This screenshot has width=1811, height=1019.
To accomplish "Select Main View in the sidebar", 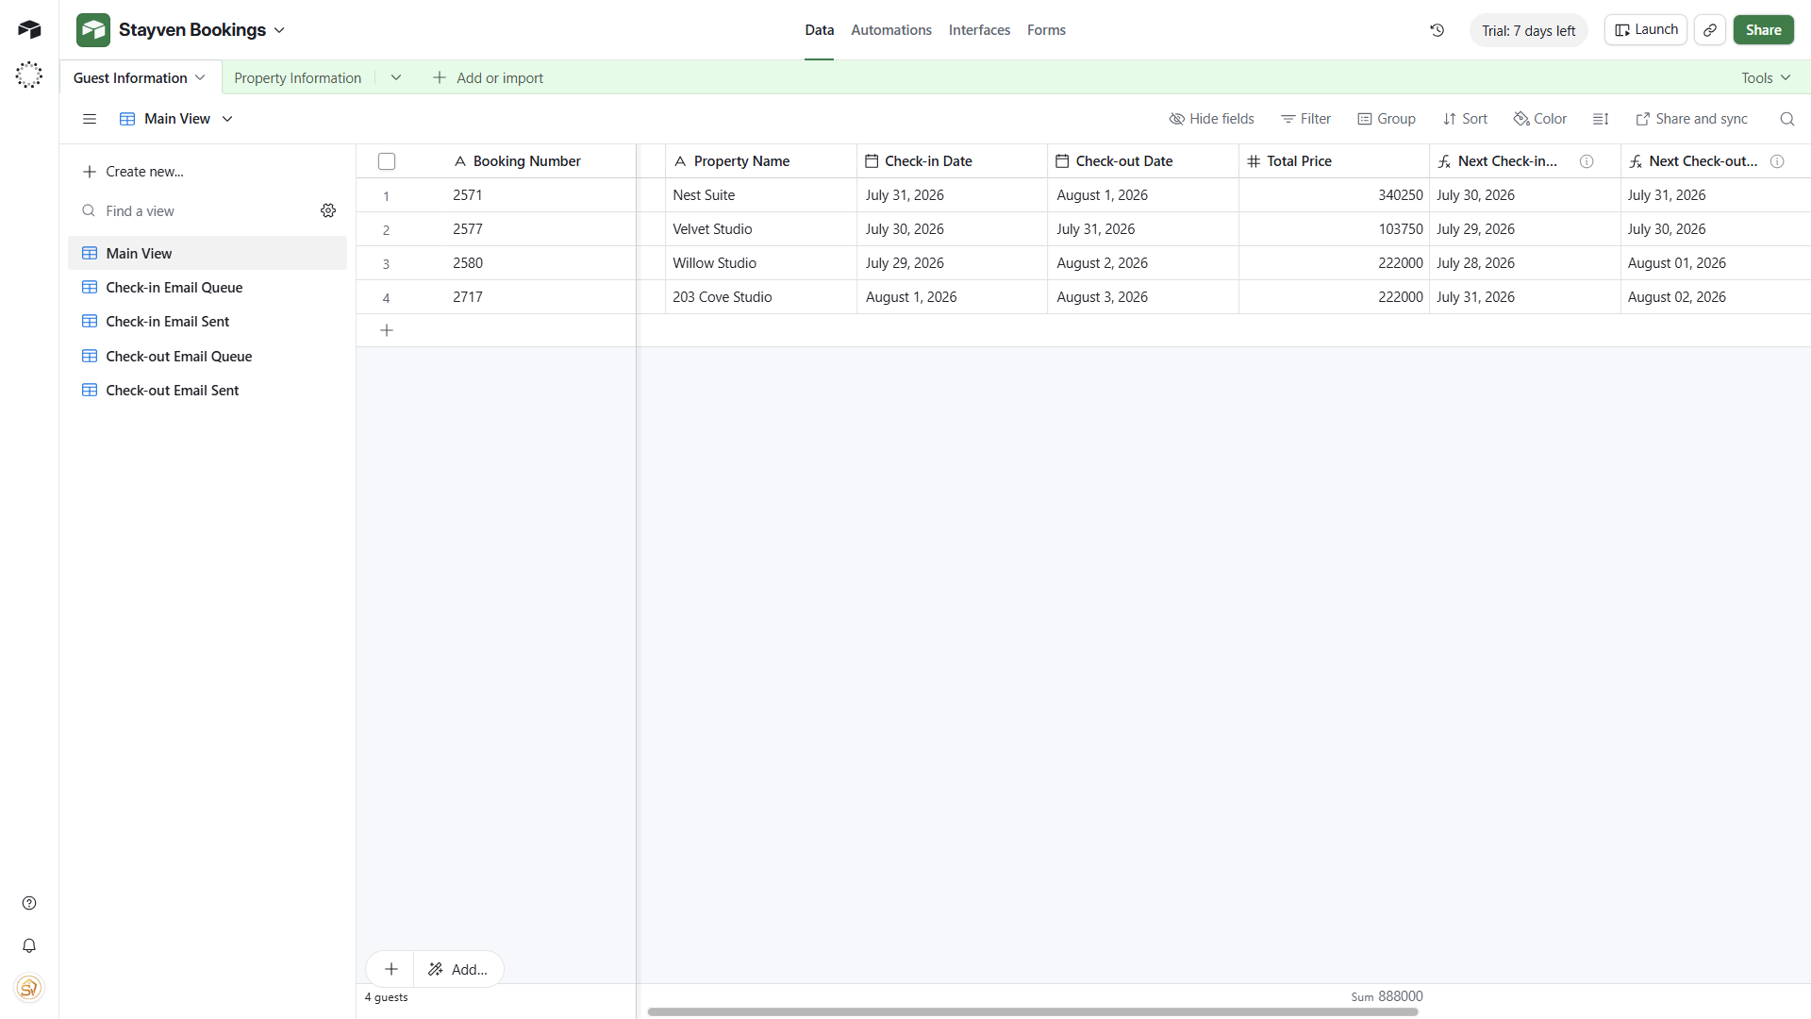I will [x=208, y=253].
